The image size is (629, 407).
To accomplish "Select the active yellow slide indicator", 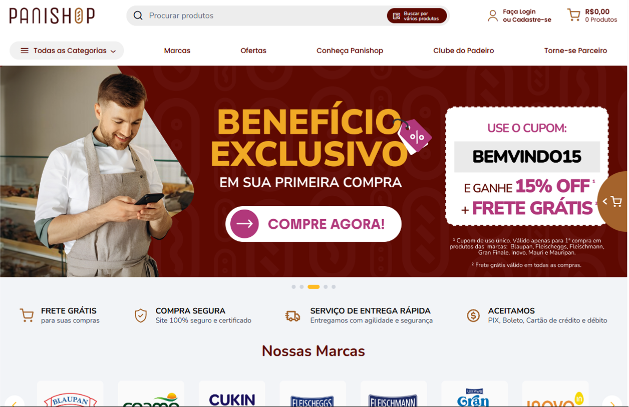I will pos(313,287).
